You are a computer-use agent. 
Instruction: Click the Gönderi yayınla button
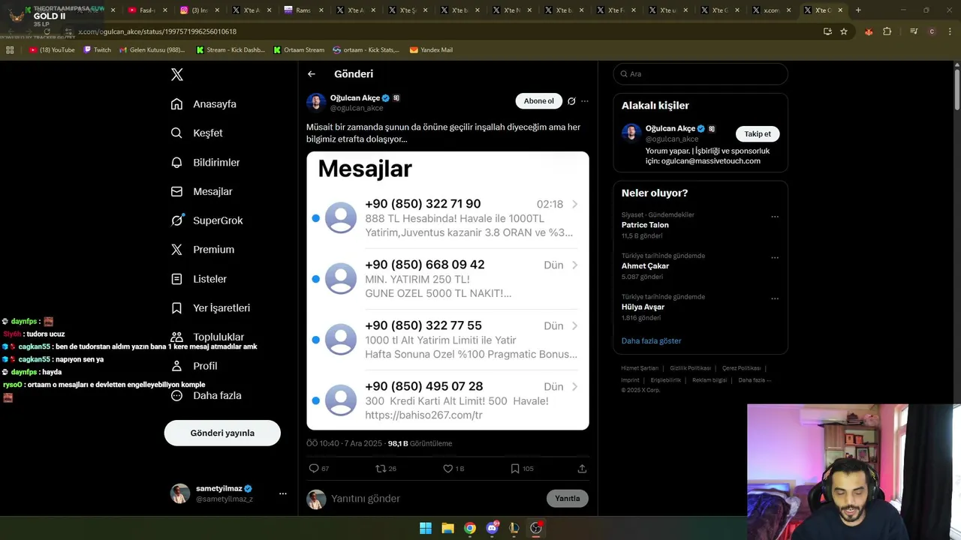coord(222,433)
